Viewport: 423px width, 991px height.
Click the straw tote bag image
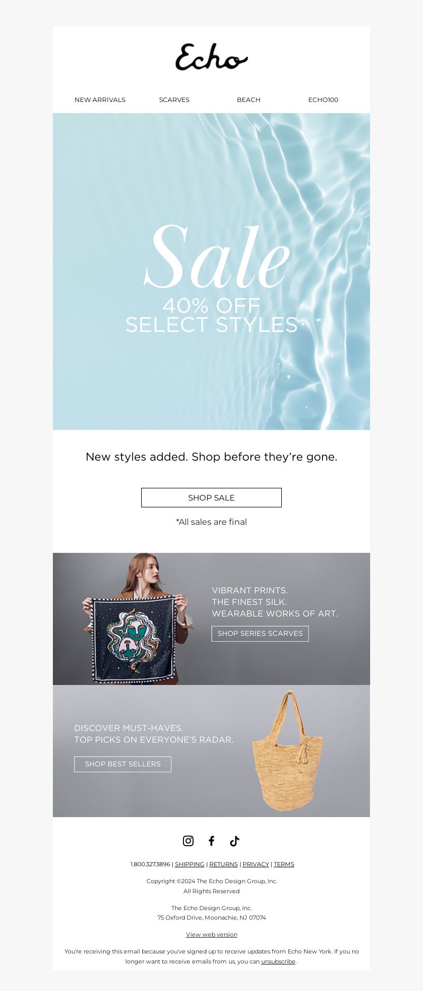point(288,751)
